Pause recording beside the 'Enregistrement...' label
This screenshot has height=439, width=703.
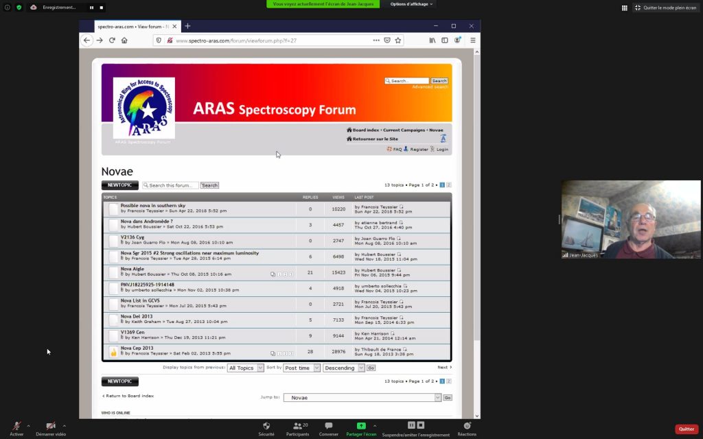click(91, 8)
